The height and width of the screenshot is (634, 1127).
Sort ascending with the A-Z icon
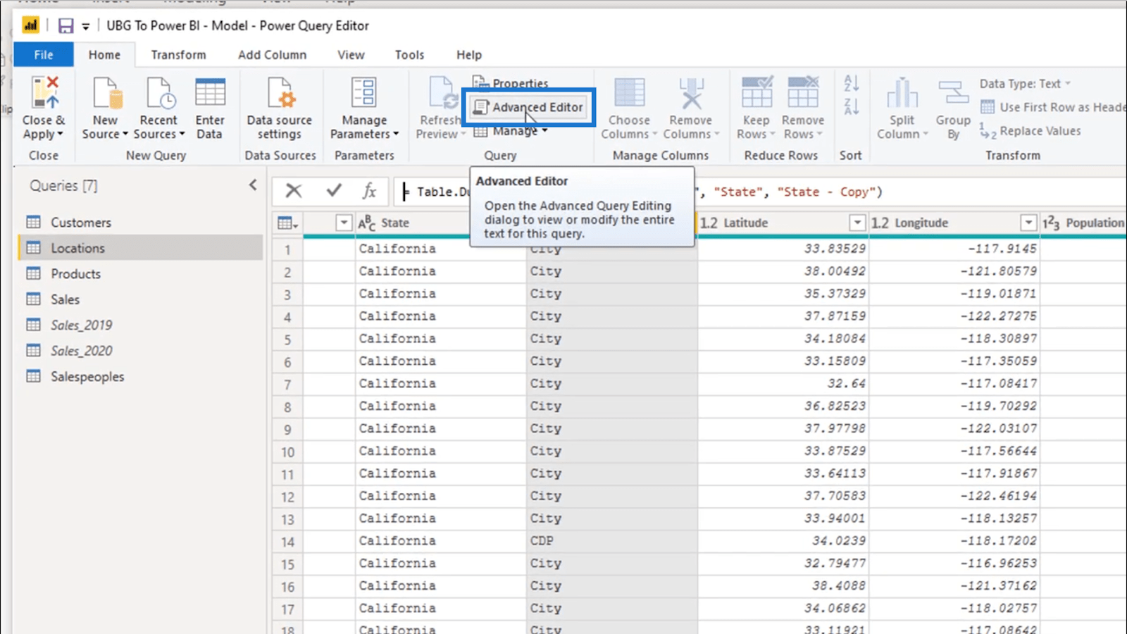851,83
